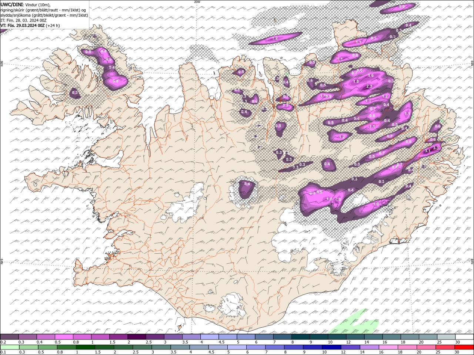474x355 pixels.
Task: Click the '0.1' label under the rain legend
Action: 3,352
